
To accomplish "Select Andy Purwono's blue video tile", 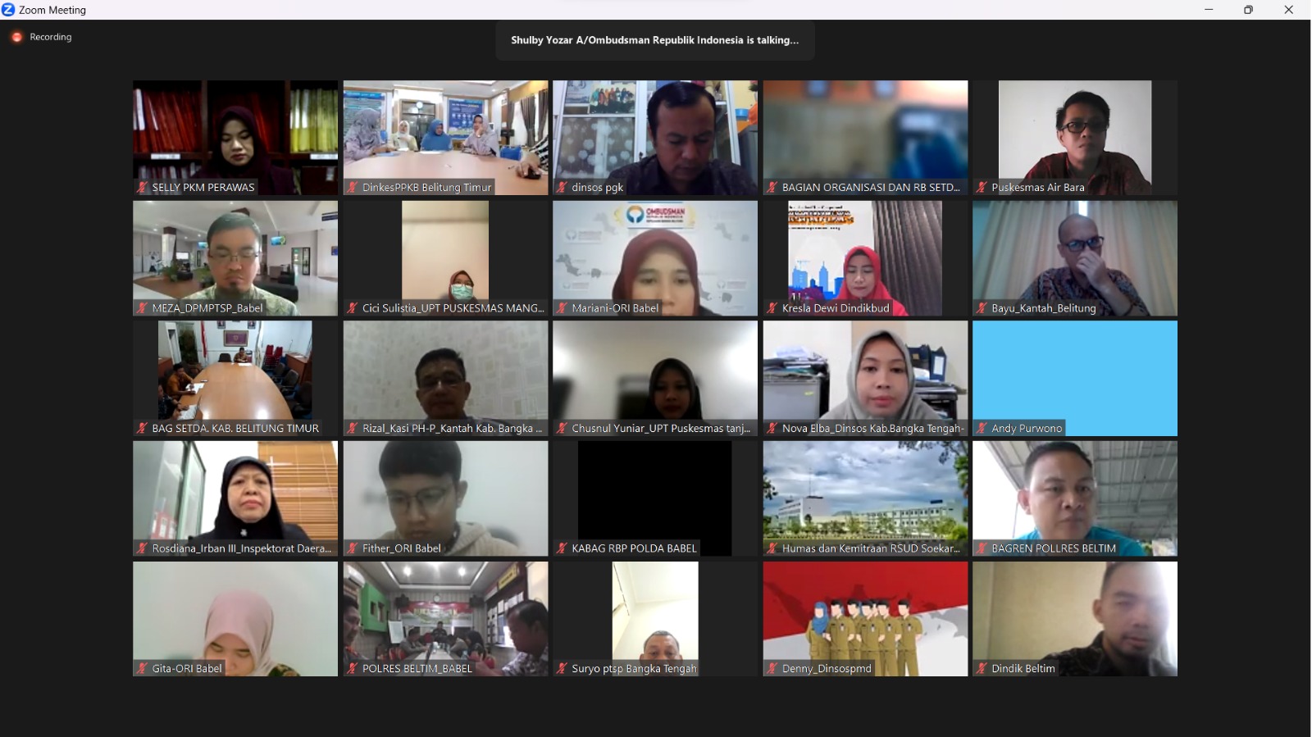I will tap(1074, 373).
